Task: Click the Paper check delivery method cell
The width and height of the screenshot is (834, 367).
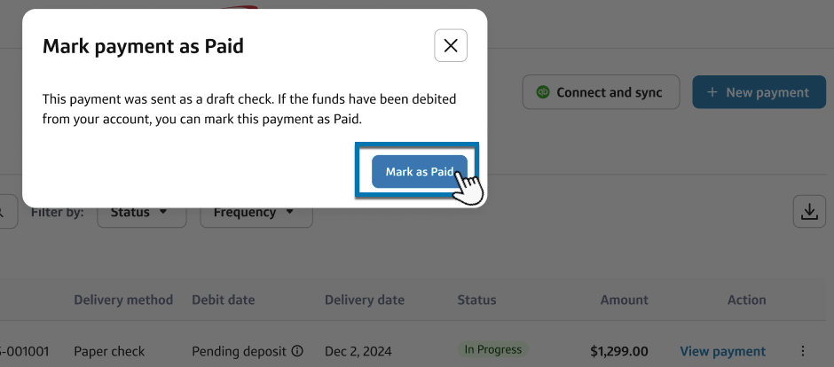Action: (109, 351)
